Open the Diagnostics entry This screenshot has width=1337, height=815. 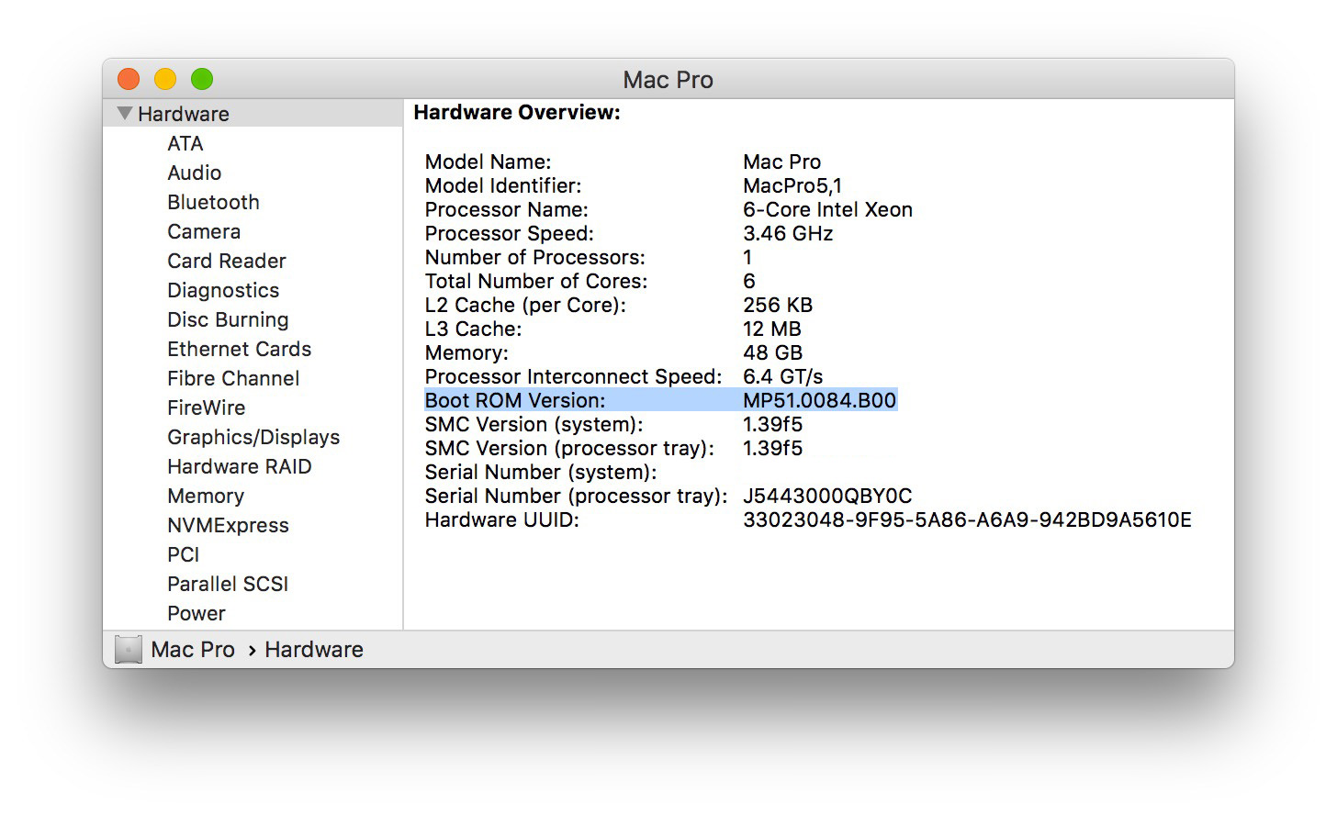[x=223, y=290]
